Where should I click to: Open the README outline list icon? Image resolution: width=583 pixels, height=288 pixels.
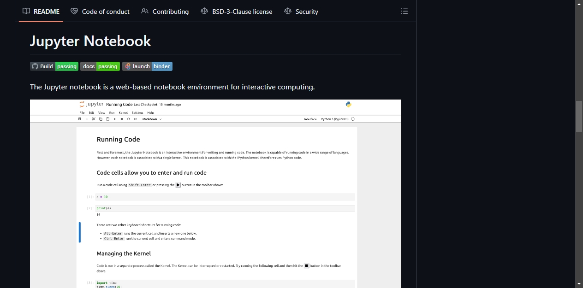coord(405,11)
